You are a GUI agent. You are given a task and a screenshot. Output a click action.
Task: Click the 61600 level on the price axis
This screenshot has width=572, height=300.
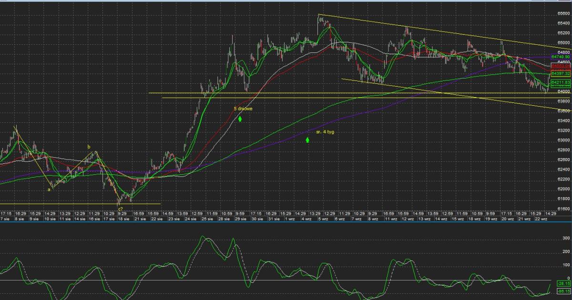pyautogui.click(x=563, y=209)
